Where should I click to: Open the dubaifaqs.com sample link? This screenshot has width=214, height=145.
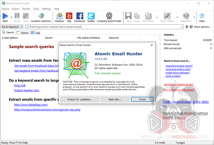click(x=31, y=105)
